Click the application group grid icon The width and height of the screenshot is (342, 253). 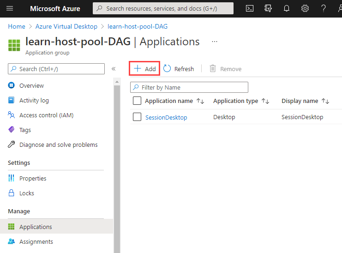point(14,45)
